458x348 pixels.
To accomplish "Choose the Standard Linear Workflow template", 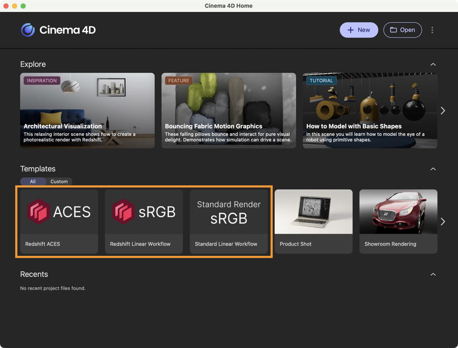I will click(x=229, y=221).
